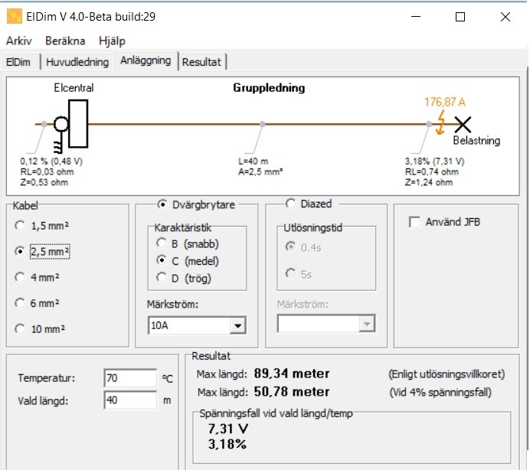Open the Arkiv menu
This screenshot has width=530, height=470.
point(19,41)
